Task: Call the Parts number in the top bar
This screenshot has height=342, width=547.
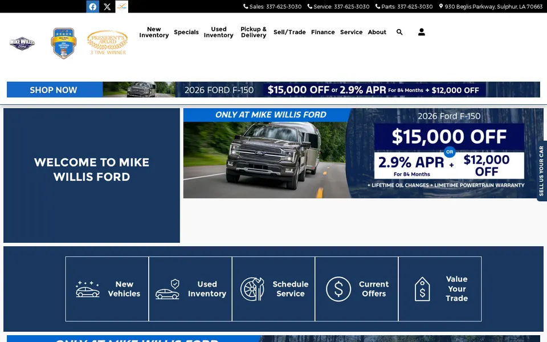Action: (x=415, y=6)
